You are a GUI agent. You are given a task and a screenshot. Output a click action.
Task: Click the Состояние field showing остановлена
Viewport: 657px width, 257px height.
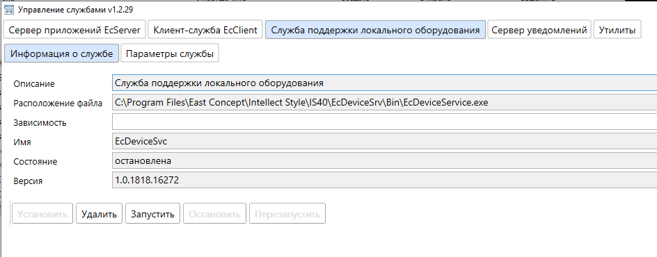tap(384, 161)
